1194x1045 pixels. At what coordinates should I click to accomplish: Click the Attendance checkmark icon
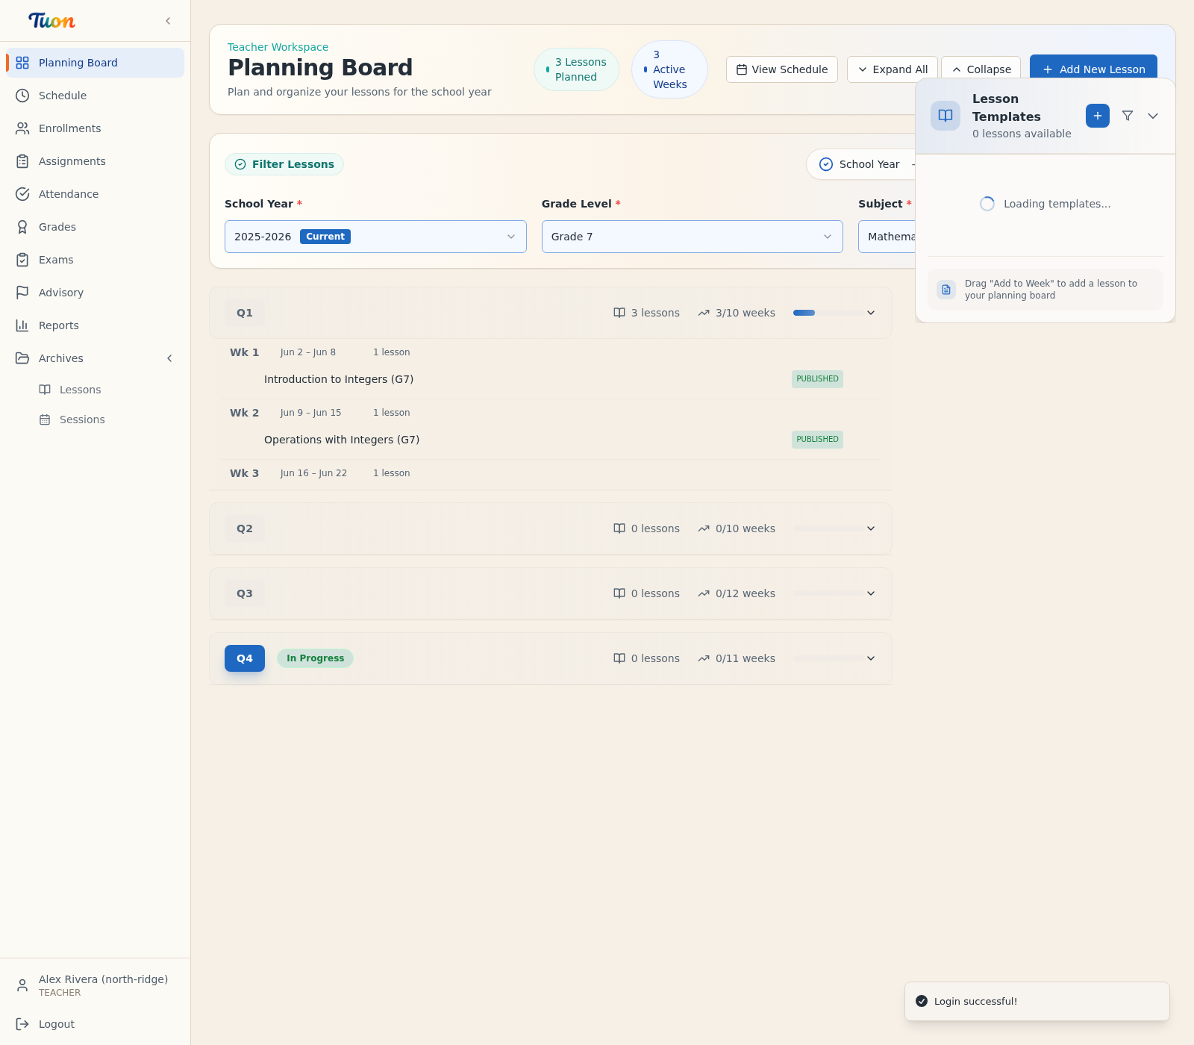(22, 194)
